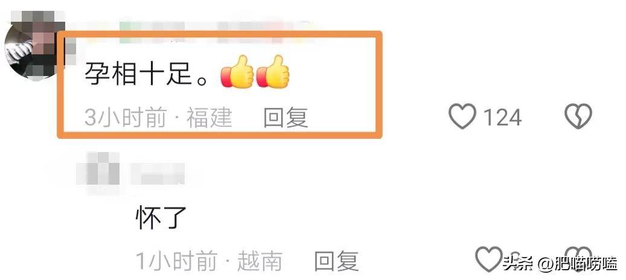Image resolution: width=626 pixels, height=280 pixels.
Task: Select the reply text "怀了"
Action: (161, 218)
